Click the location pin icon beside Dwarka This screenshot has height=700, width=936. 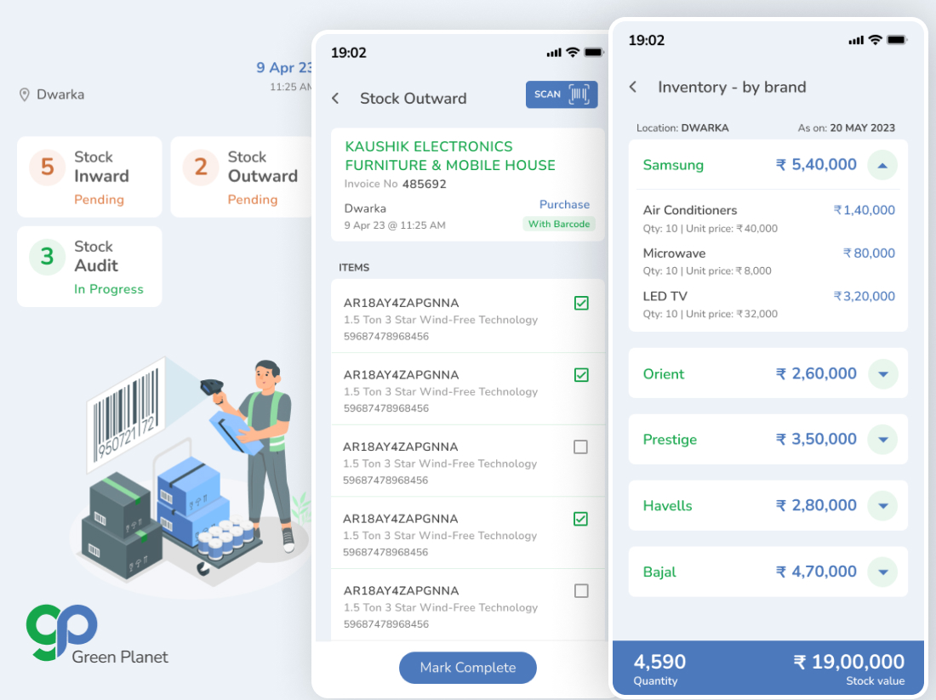pyautogui.click(x=25, y=94)
